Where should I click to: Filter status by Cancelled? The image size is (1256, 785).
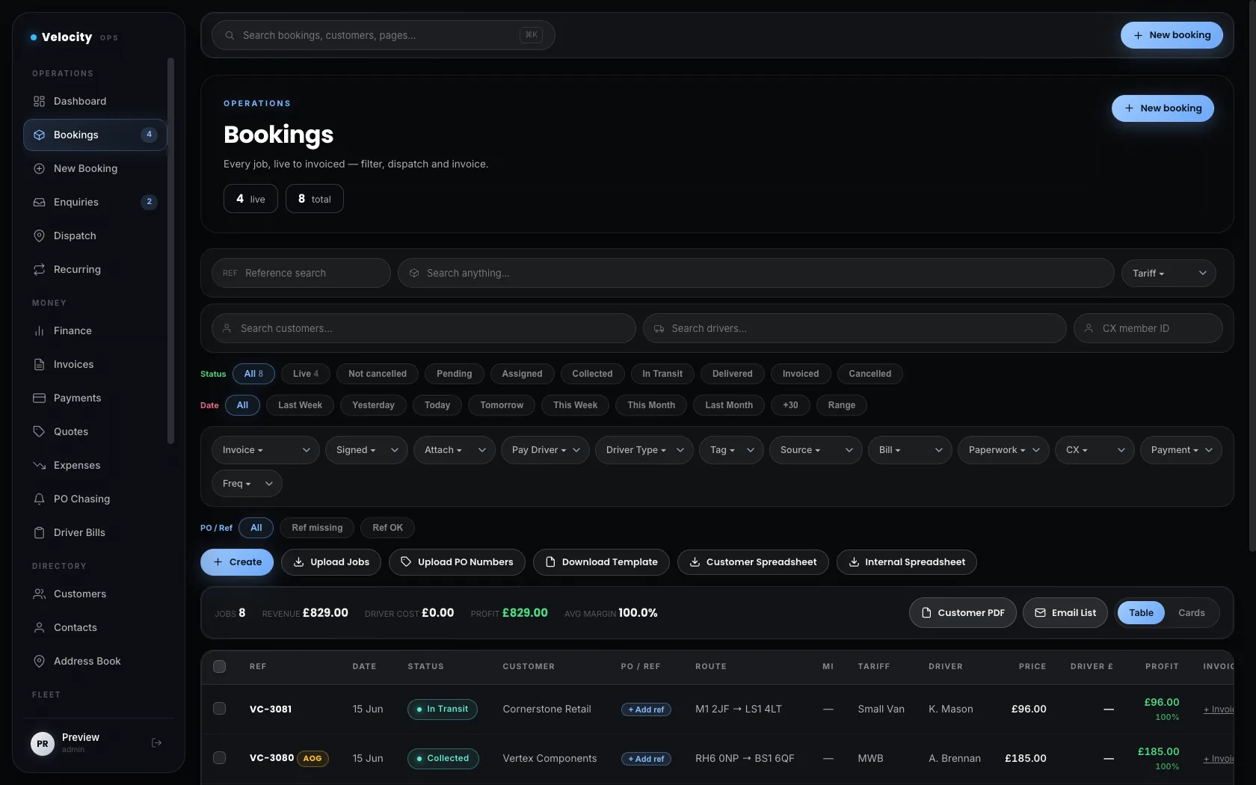[869, 373]
